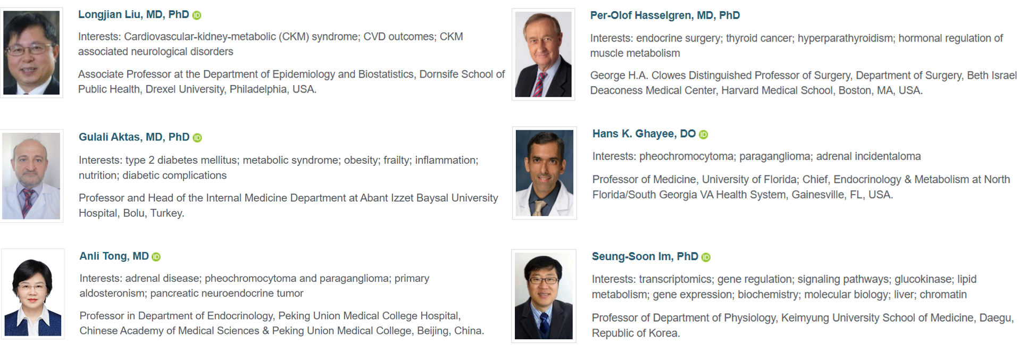Open Gulali Aktas, MD, PhD name link
This screenshot has height=359, width=1019.
point(134,137)
